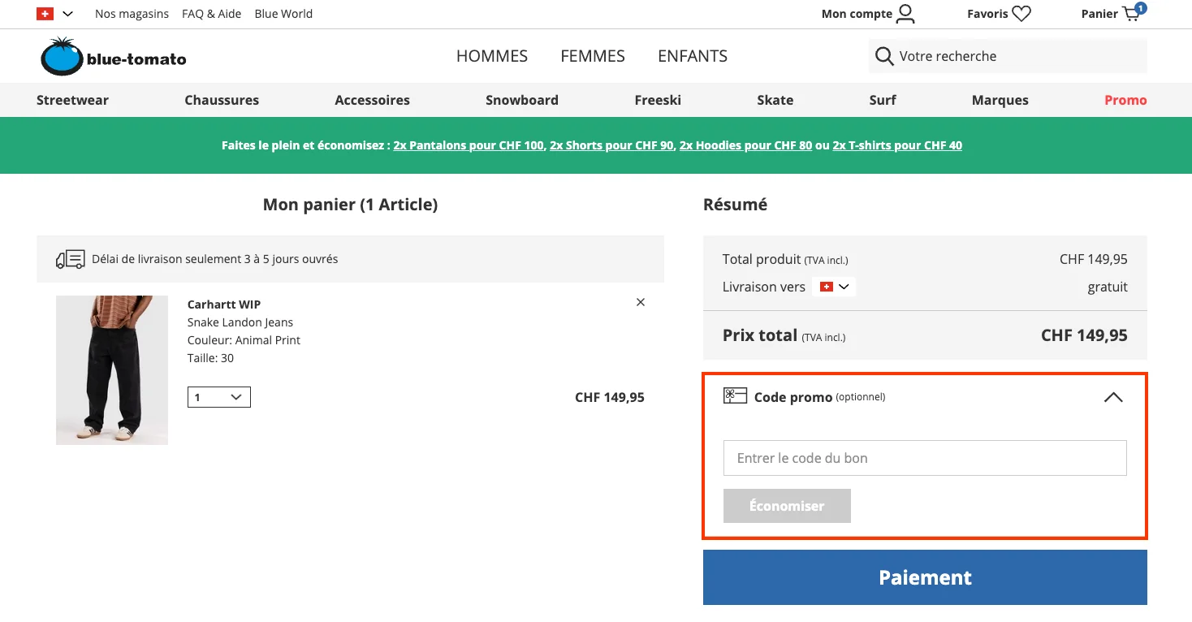Open the quantity dropdown showing 1
This screenshot has width=1192, height=622.
coord(219,397)
